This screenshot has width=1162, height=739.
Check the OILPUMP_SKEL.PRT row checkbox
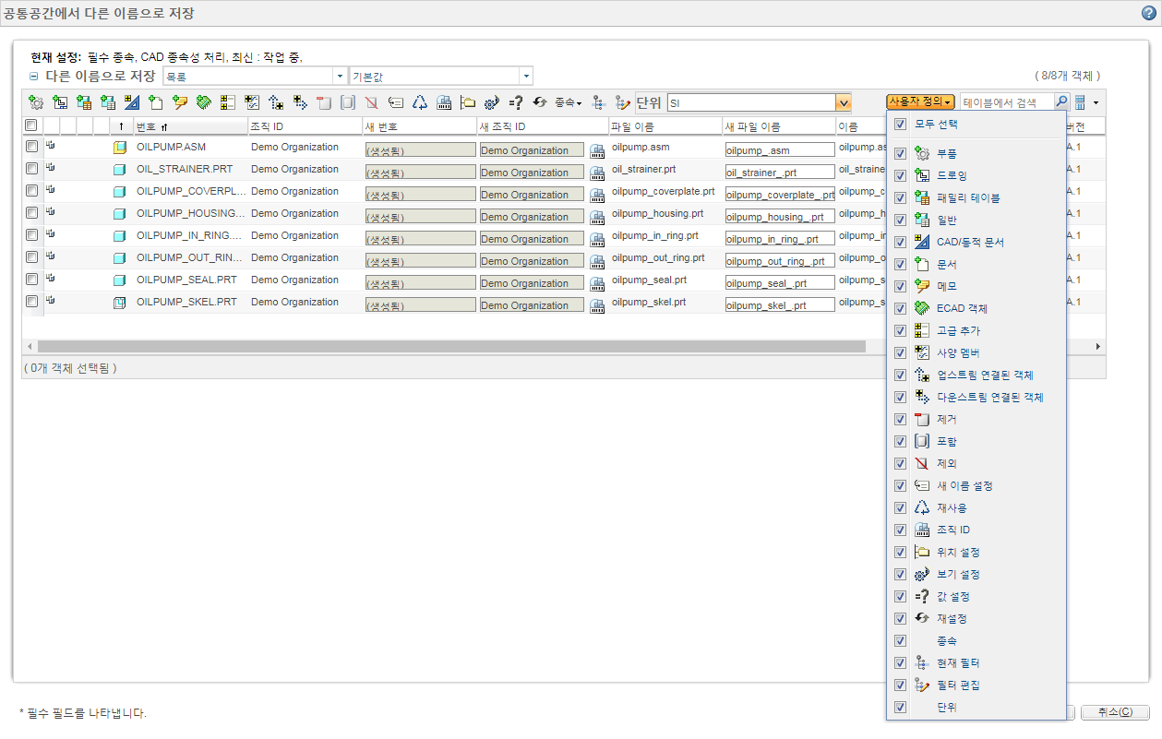tap(32, 302)
